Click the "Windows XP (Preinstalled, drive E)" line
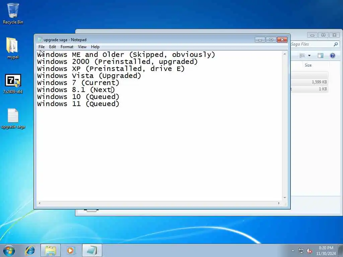 [x=111, y=69]
